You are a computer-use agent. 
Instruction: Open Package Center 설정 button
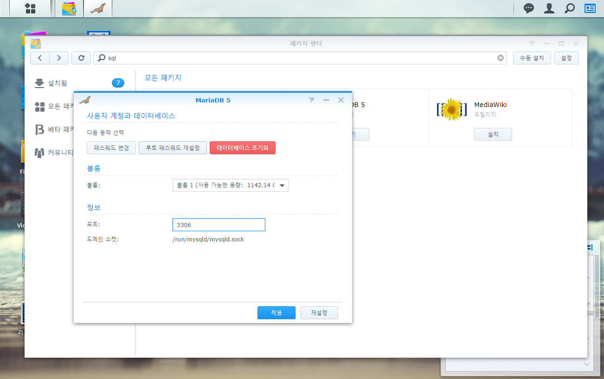(x=566, y=58)
